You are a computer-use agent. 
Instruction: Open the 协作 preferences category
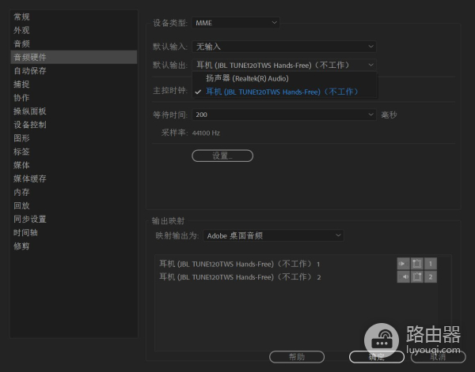pyautogui.click(x=74, y=98)
